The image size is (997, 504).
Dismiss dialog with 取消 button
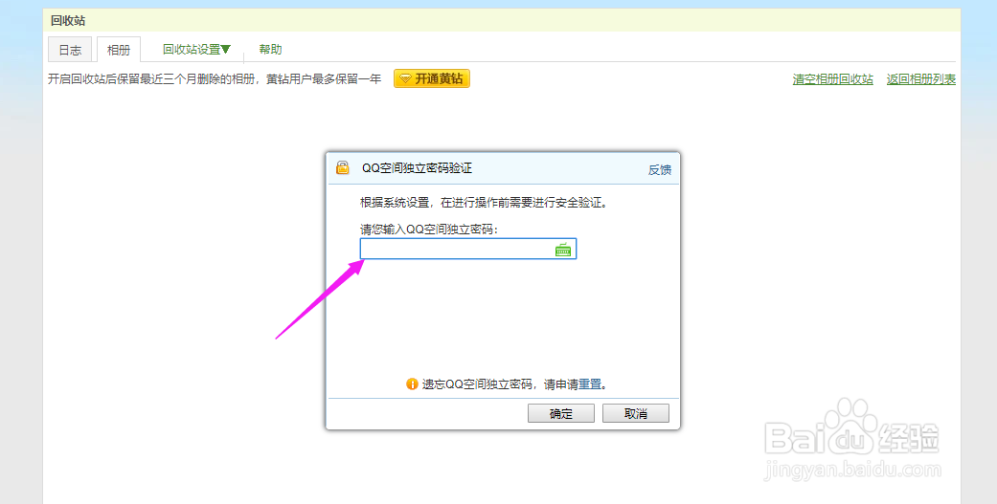click(x=636, y=413)
